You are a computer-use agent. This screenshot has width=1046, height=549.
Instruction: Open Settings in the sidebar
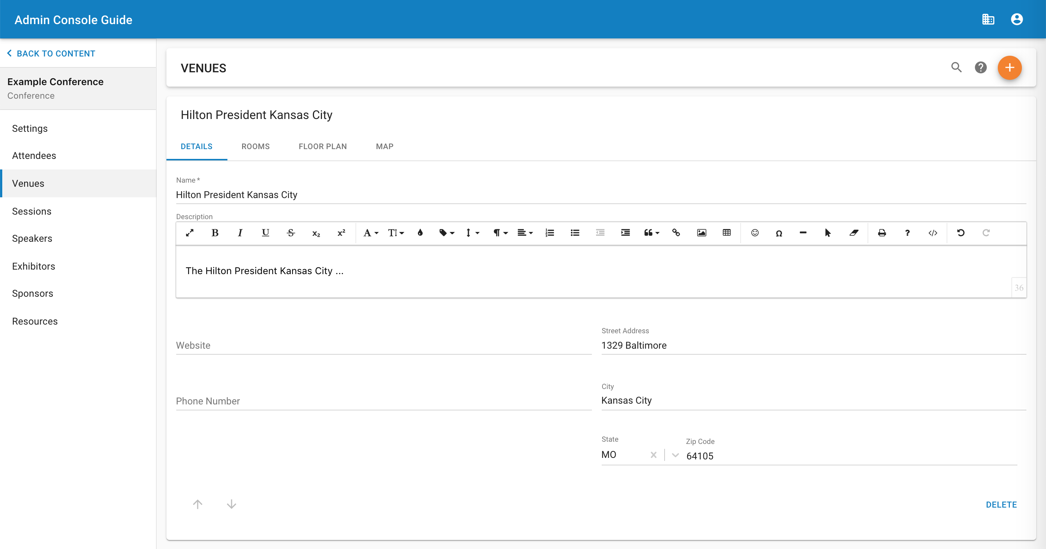(78, 128)
